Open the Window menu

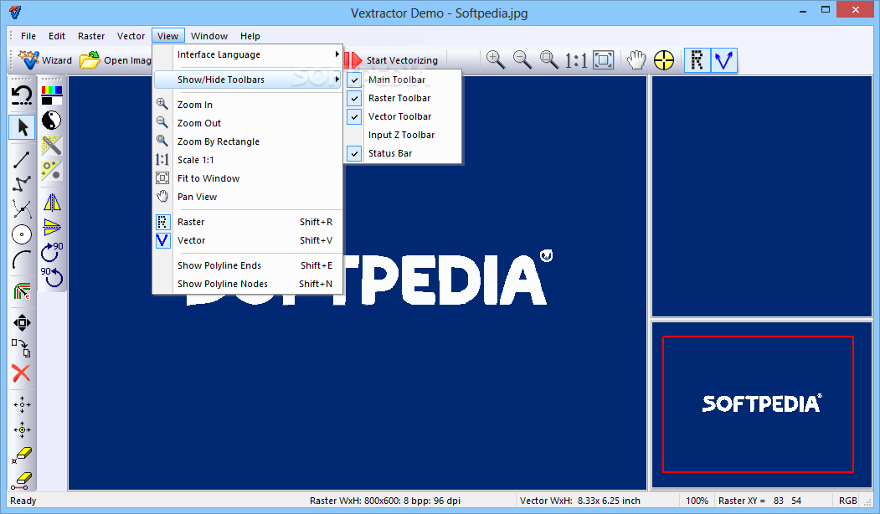tap(209, 36)
